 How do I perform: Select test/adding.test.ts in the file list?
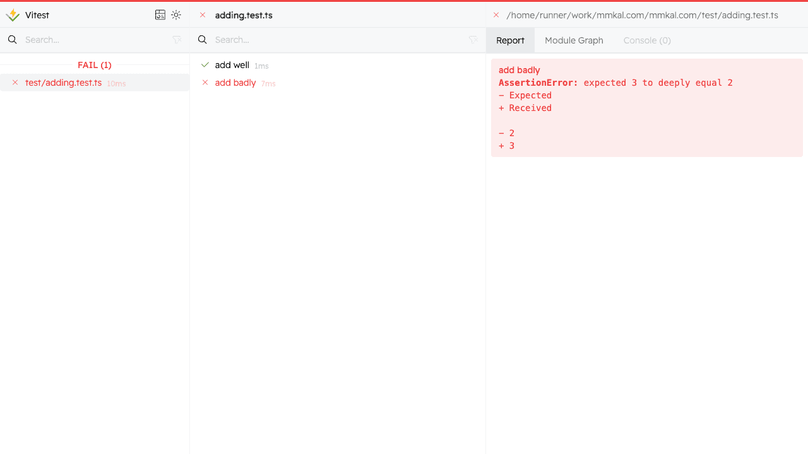[x=63, y=83]
